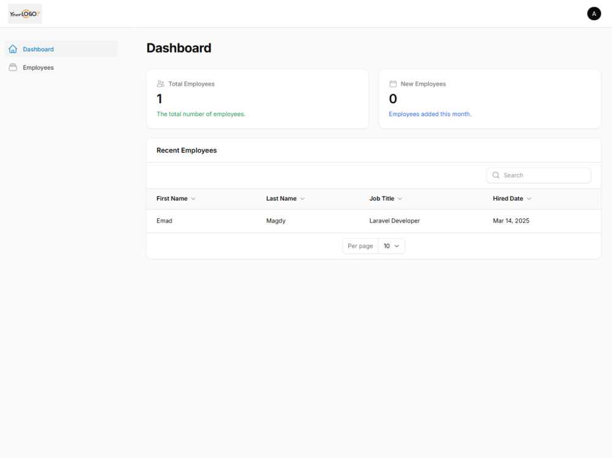Screen dimensions: 612x458
Task: Click the Dashboard page title
Action: tap(179, 48)
